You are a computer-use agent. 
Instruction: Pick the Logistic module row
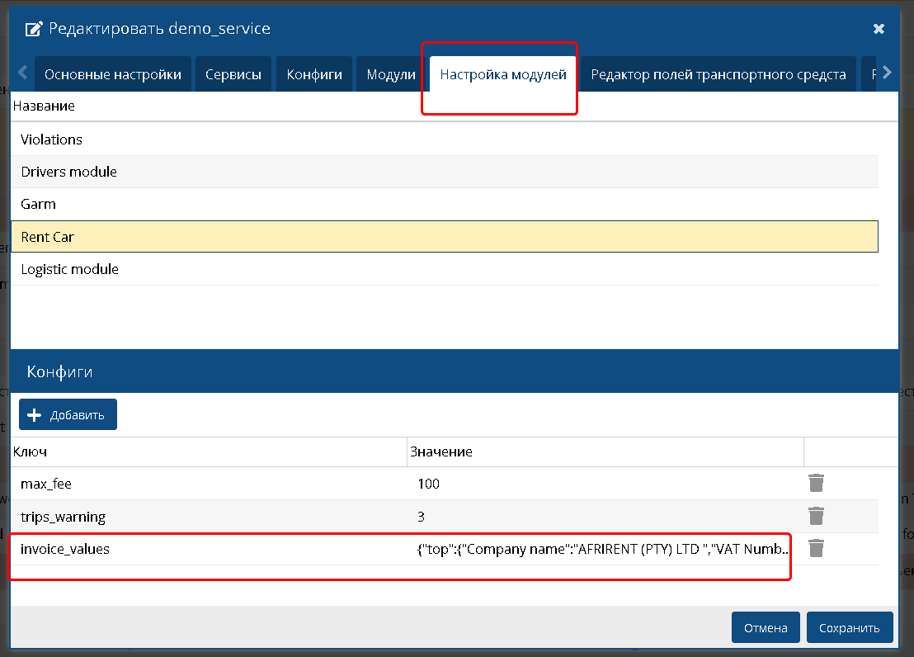[70, 269]
